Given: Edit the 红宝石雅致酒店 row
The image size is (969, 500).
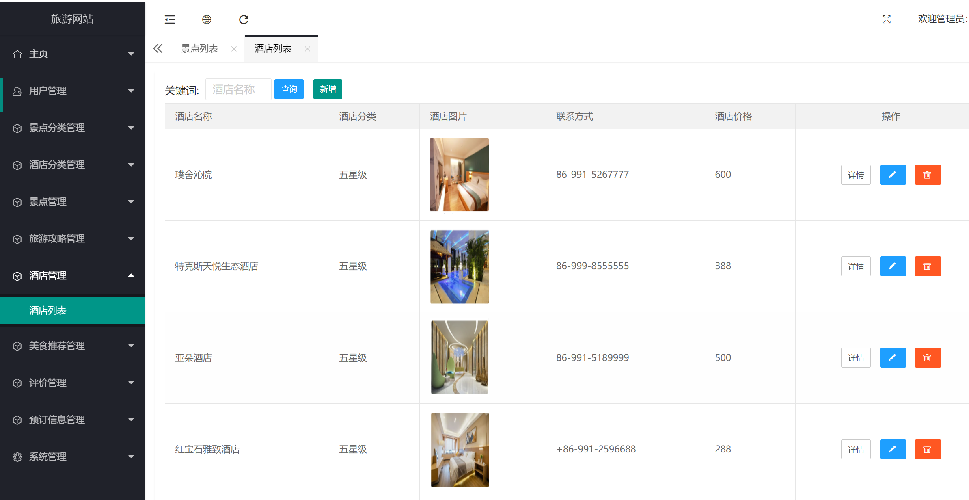Looking at the screenshot, I should (893, 449).
